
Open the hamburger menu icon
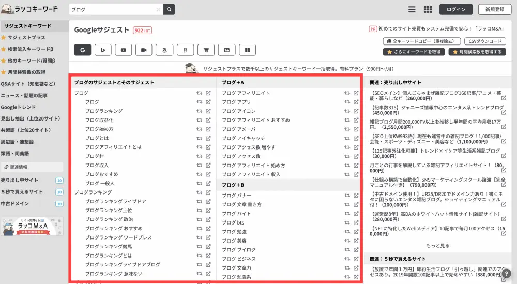412,9
